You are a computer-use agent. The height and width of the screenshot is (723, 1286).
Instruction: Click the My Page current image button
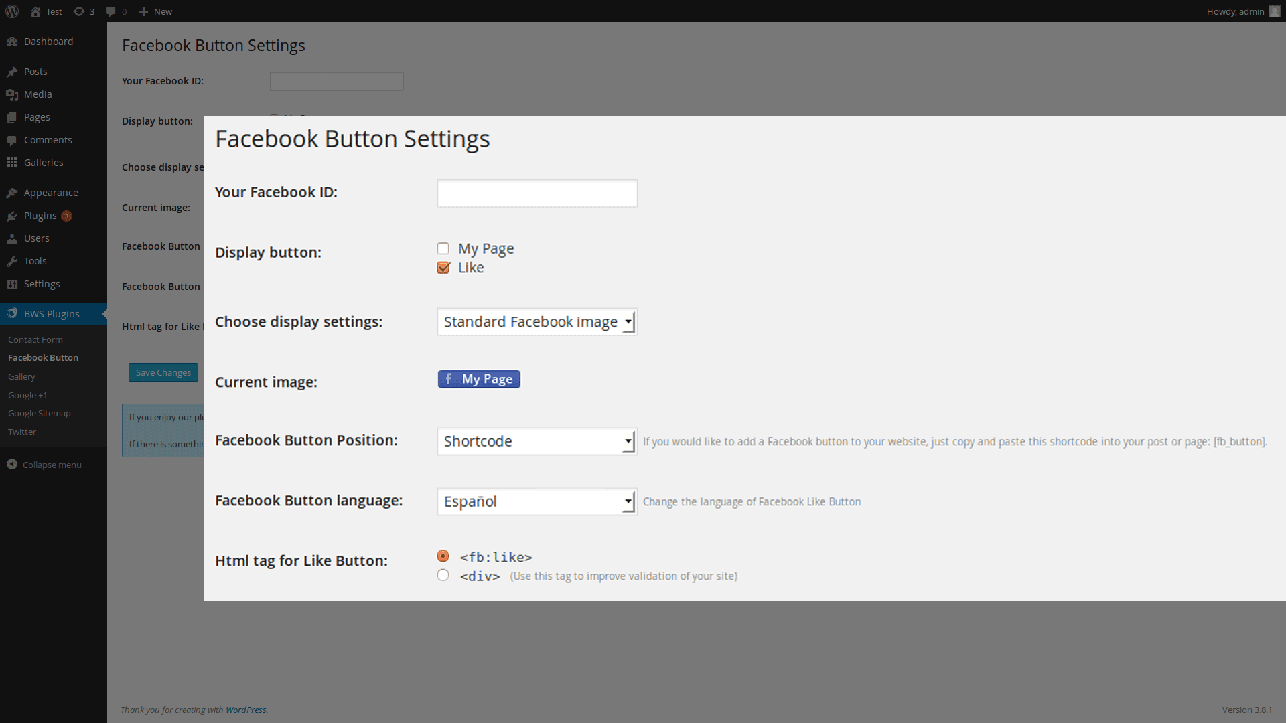pos(479,379)
